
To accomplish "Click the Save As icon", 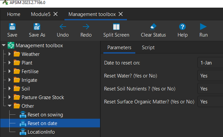I will coord(37,27).
